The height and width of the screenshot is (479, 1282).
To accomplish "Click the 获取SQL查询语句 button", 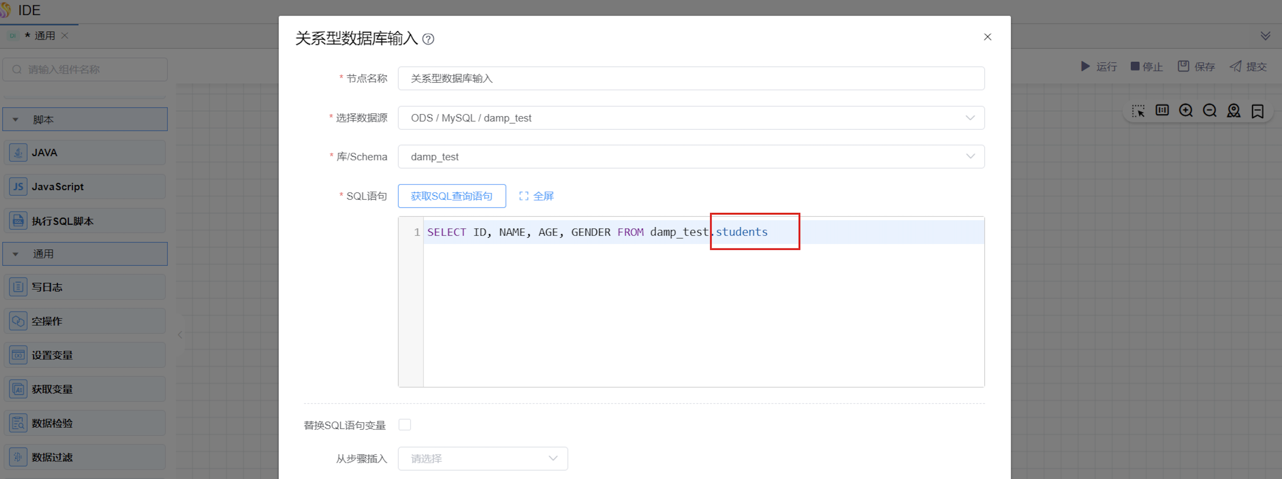I will 451,196.
